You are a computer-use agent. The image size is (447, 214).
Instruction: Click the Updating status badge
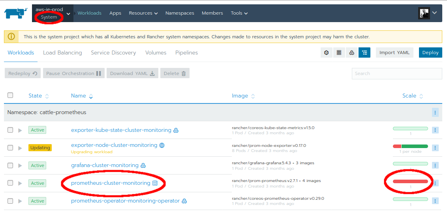pos(40,148)
